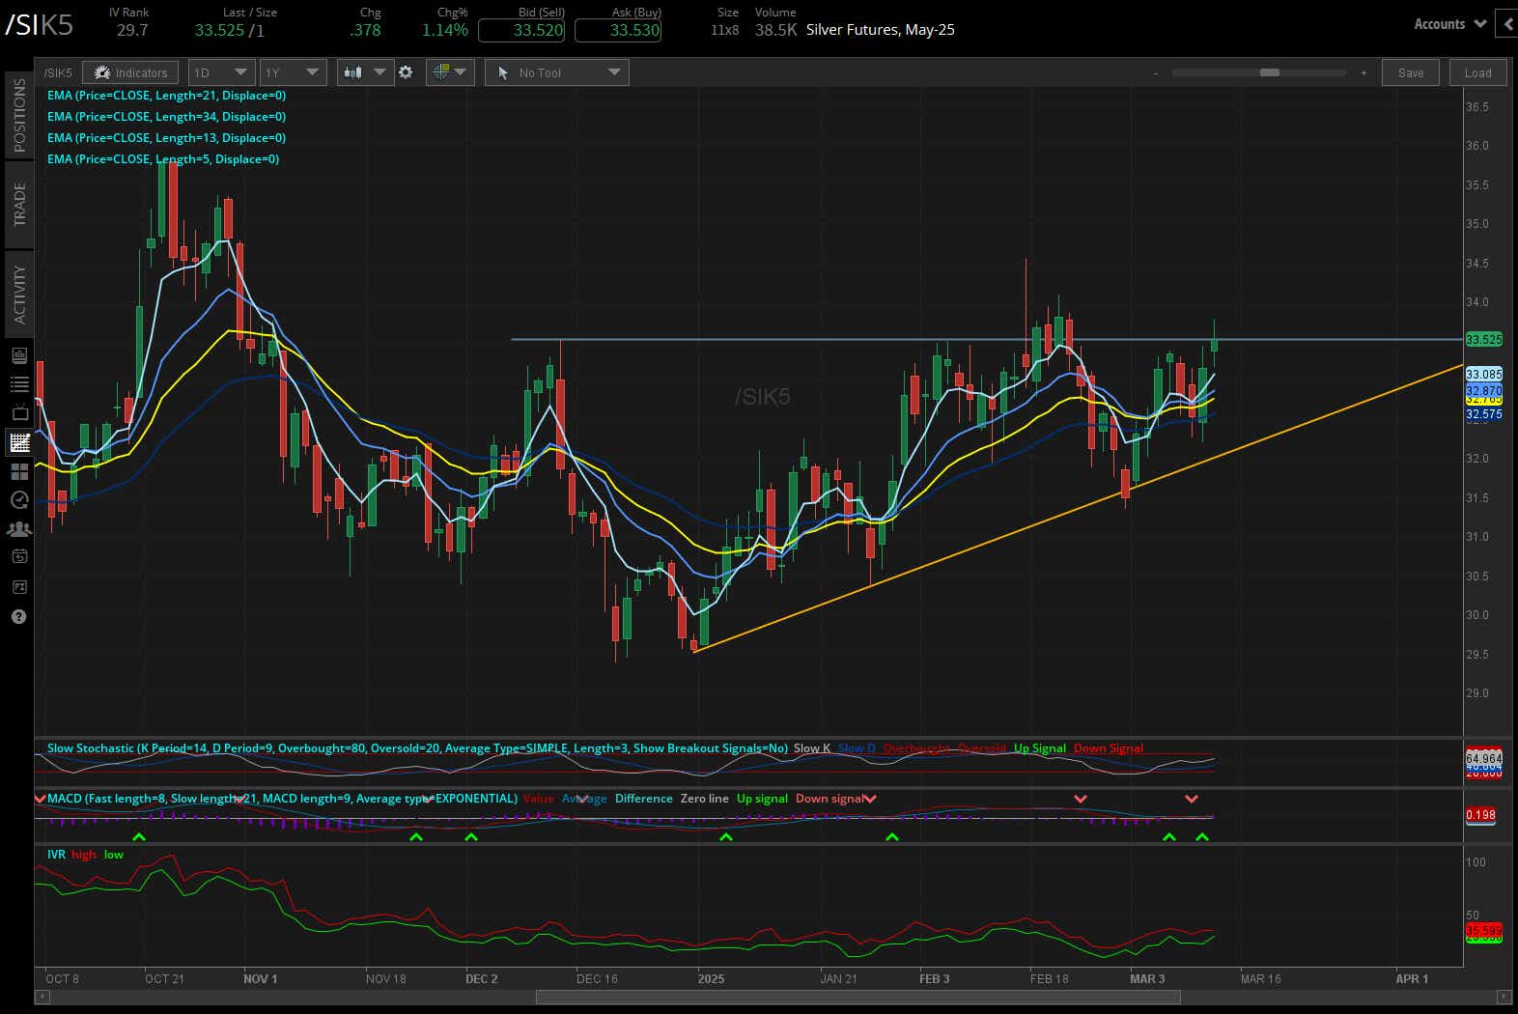This screenshot has width=1518, height=1014.
Task: Open the calendar events sidebar icon
Action: tap(19, 556)
